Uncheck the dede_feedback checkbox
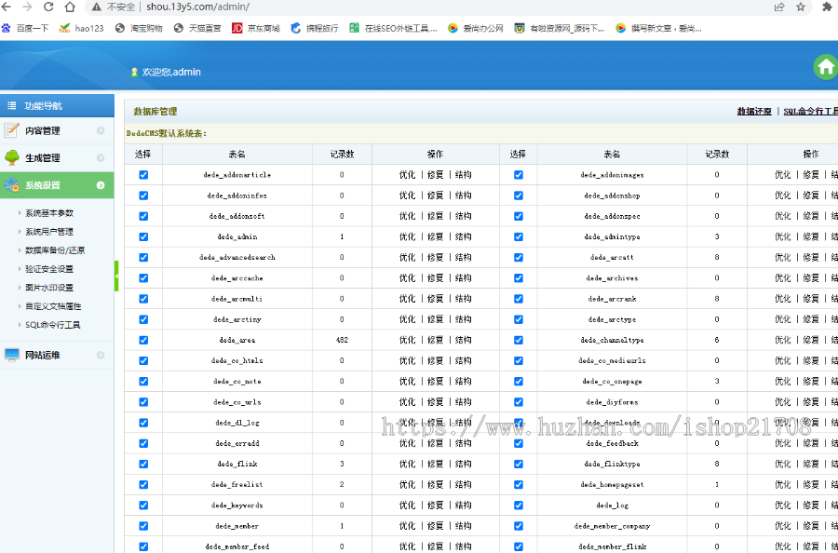838x553 pixels. coord(519,443)
